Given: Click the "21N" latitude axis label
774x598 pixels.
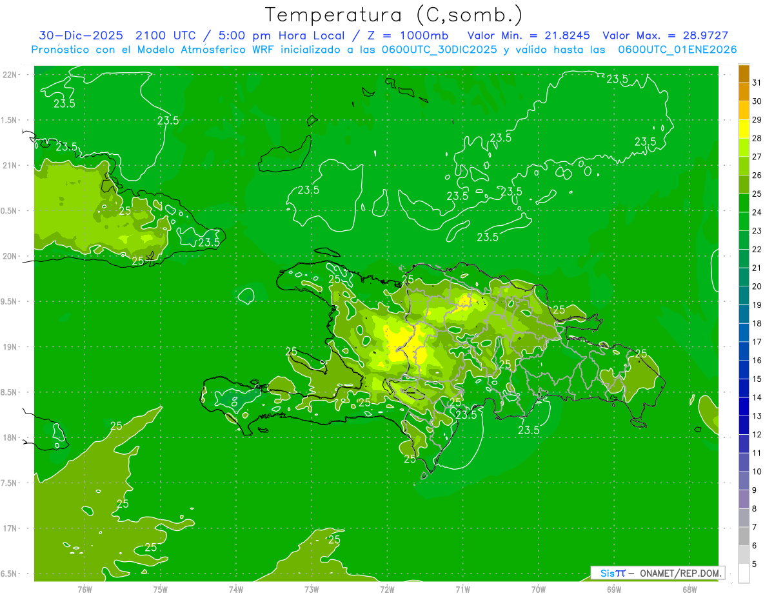Looking at the screenshot, I should tap(9, 166).
